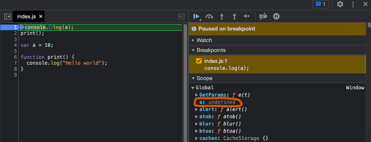
Task: Open DevTools settings gear
Action: pyautogui.click(x=340, y=4)
